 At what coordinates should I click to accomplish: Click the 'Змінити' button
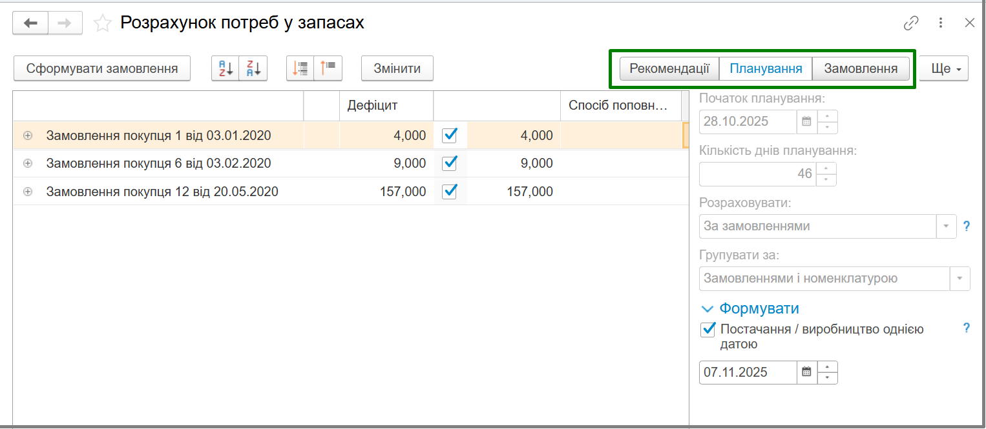click(397, 68)
